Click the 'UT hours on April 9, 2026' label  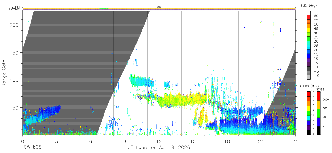tap(159, 148)
